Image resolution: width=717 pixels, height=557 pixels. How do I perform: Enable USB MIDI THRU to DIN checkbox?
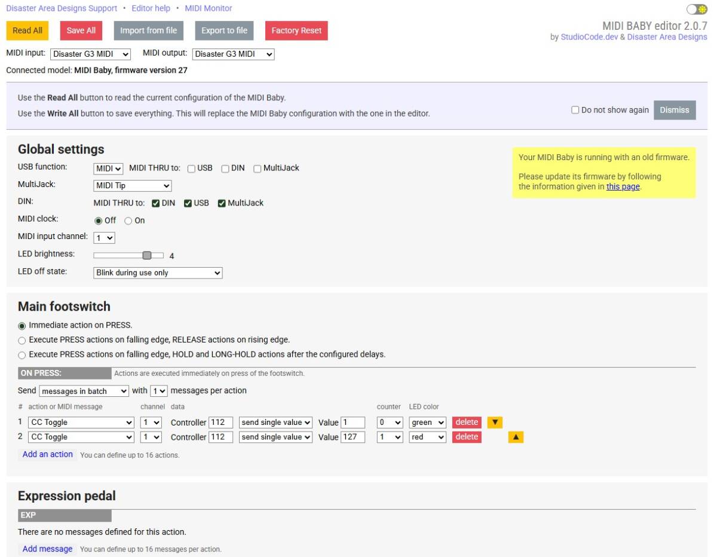click(x=225, y=169)
